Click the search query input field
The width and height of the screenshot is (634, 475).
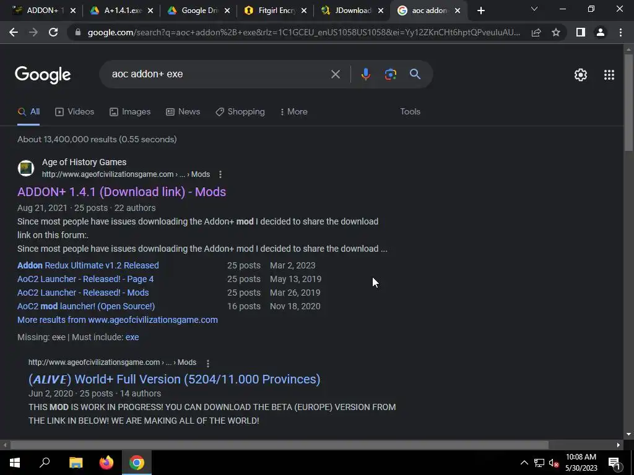coord(219,74)
